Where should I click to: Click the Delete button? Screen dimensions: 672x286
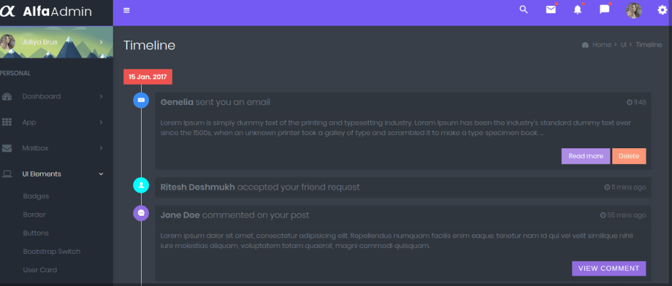coord(629,156)
